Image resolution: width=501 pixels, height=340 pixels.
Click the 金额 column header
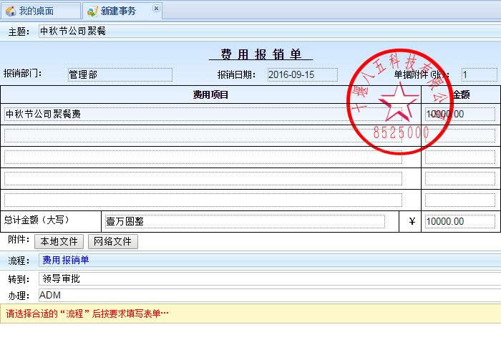(x=461, y=94)
